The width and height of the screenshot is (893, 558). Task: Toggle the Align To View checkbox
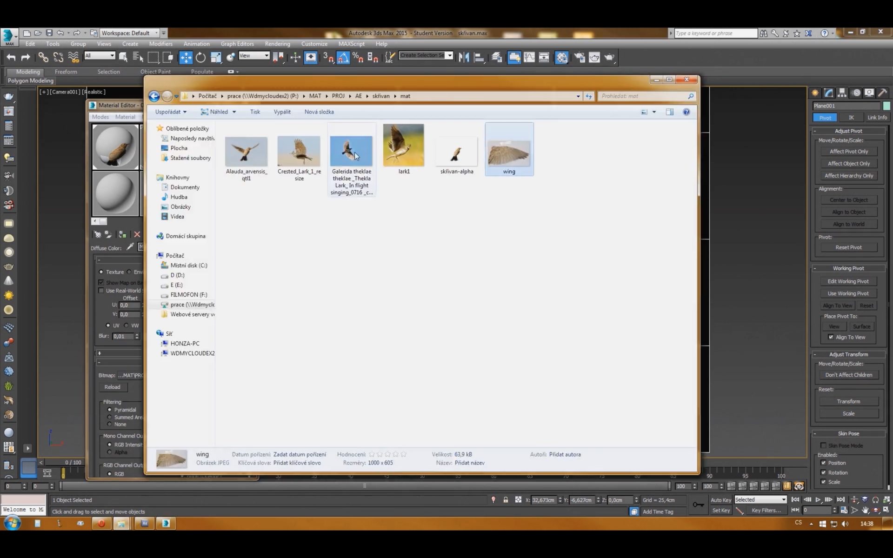(831, 337)
